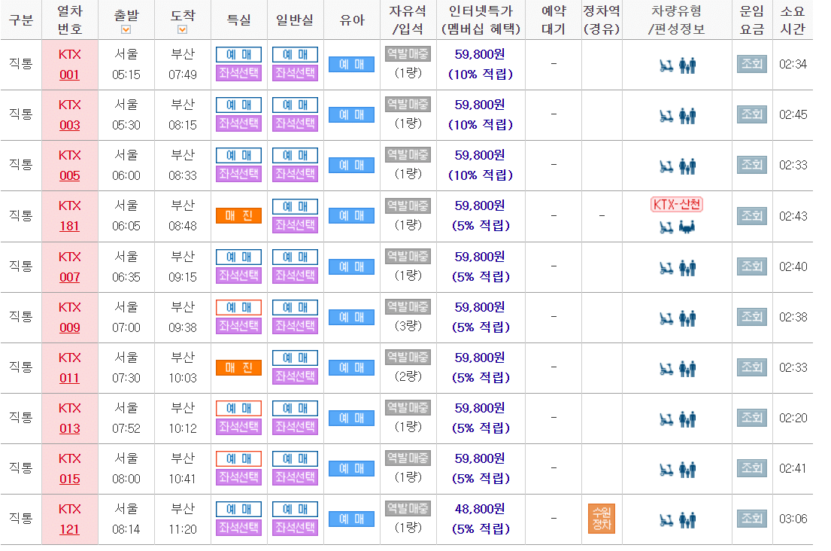This screenshot has width=831, height=551.
Task: Click 역발매중 free-seat button for KTX 009
Action: pos(408,306)
